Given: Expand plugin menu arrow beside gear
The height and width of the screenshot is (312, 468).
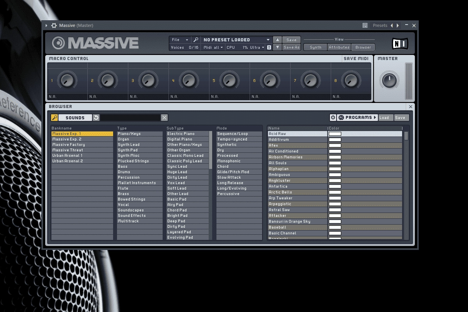Looking at the screenshot, I should pyautogui.click(x=46, y=25).
